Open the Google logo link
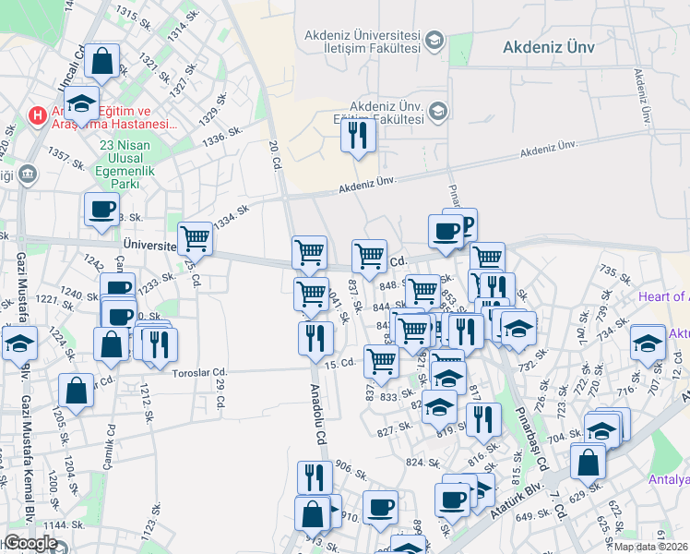Image resolution: width=690 pixels, height=554 pixels. coord(31,543)
